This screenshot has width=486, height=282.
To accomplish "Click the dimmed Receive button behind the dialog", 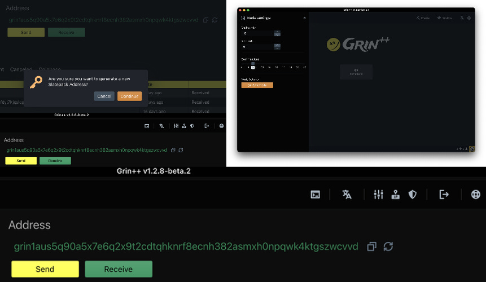I will [67, 33].
